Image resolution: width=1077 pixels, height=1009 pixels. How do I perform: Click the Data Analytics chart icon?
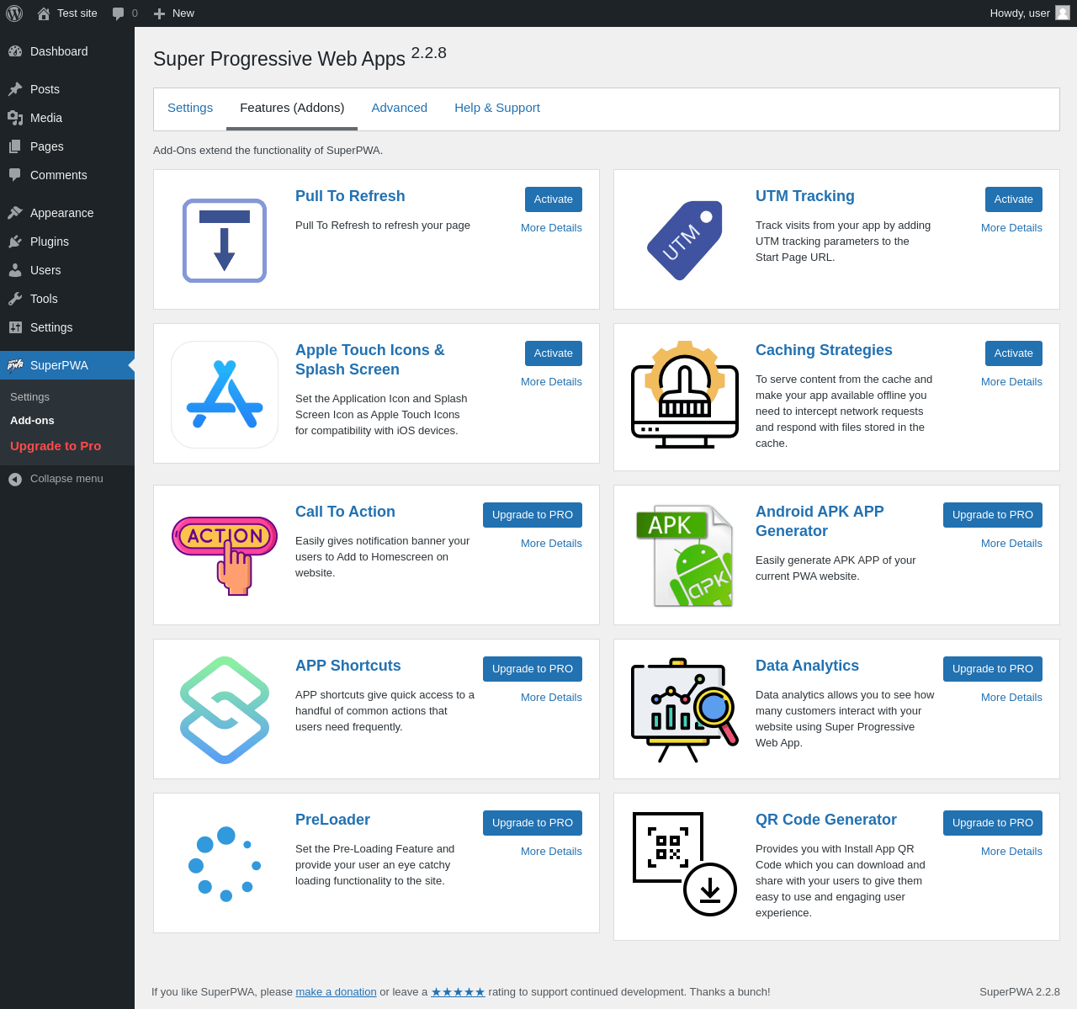[685, 710]
